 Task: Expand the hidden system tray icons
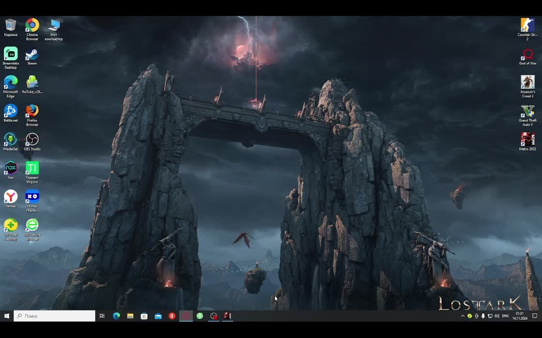pyautogui.click(x=463, y=316)
